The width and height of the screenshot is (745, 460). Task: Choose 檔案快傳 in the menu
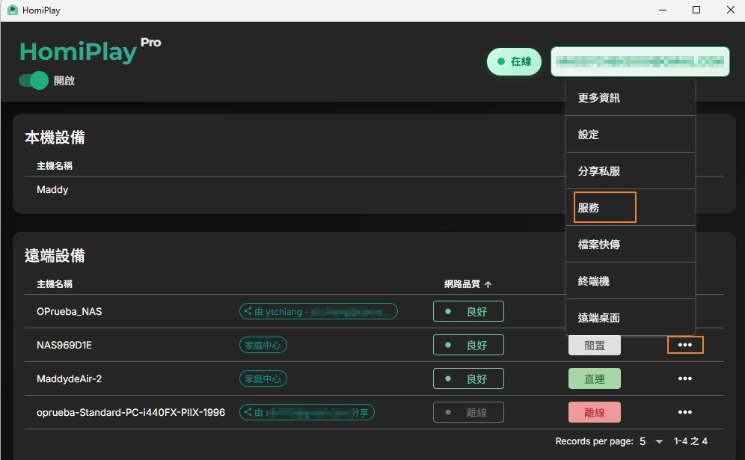pyautogui.click(x=631, y=245)
